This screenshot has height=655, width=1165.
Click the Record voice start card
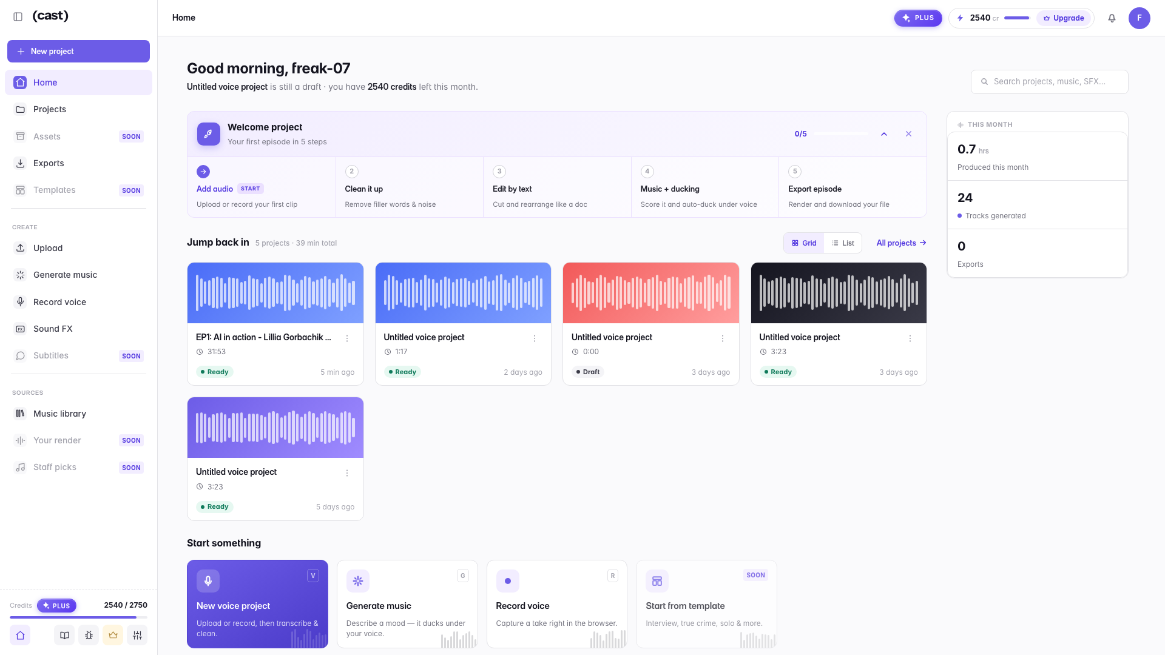pyautogui.click(x=557, y=604)
